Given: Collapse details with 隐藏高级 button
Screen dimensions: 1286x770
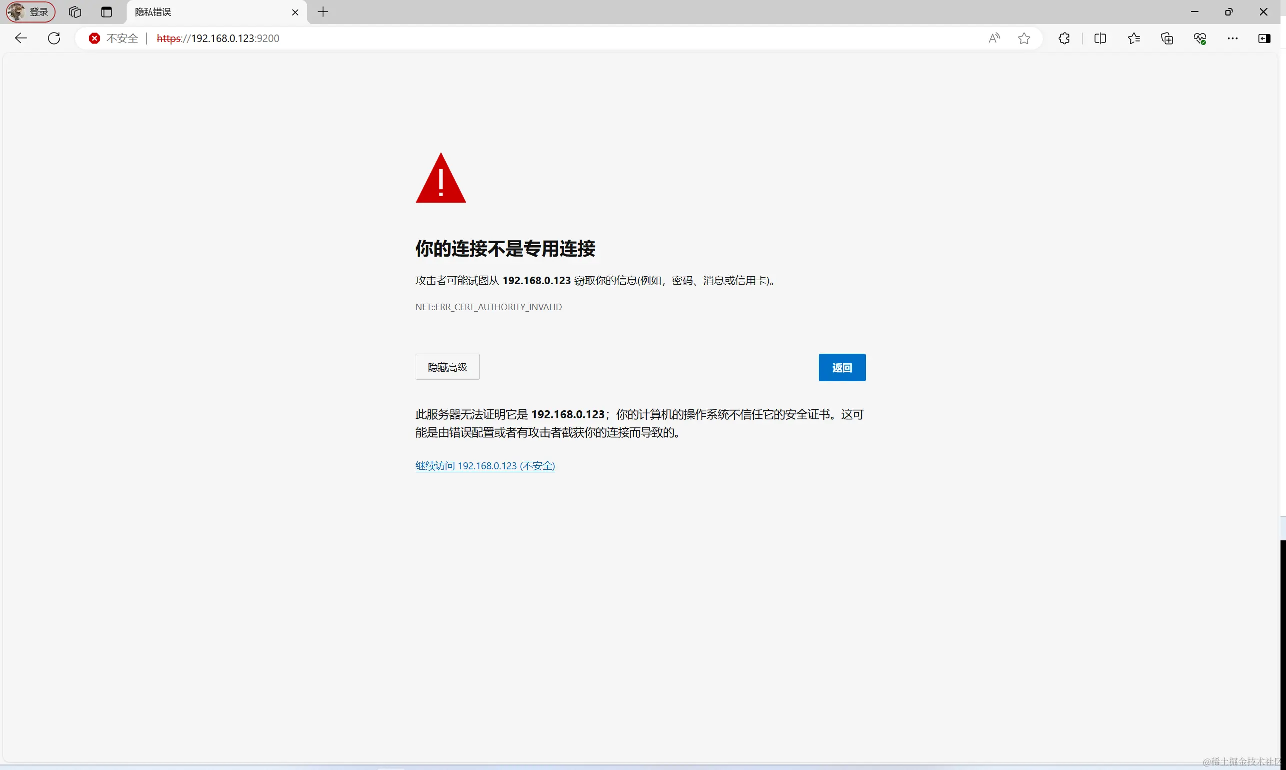Looking at the screenshot, I should click(x=447, y=367).
